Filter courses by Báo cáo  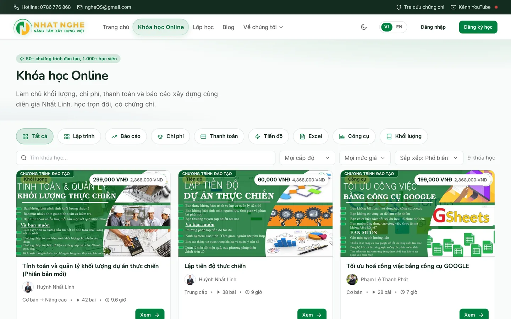coord(126,136)
